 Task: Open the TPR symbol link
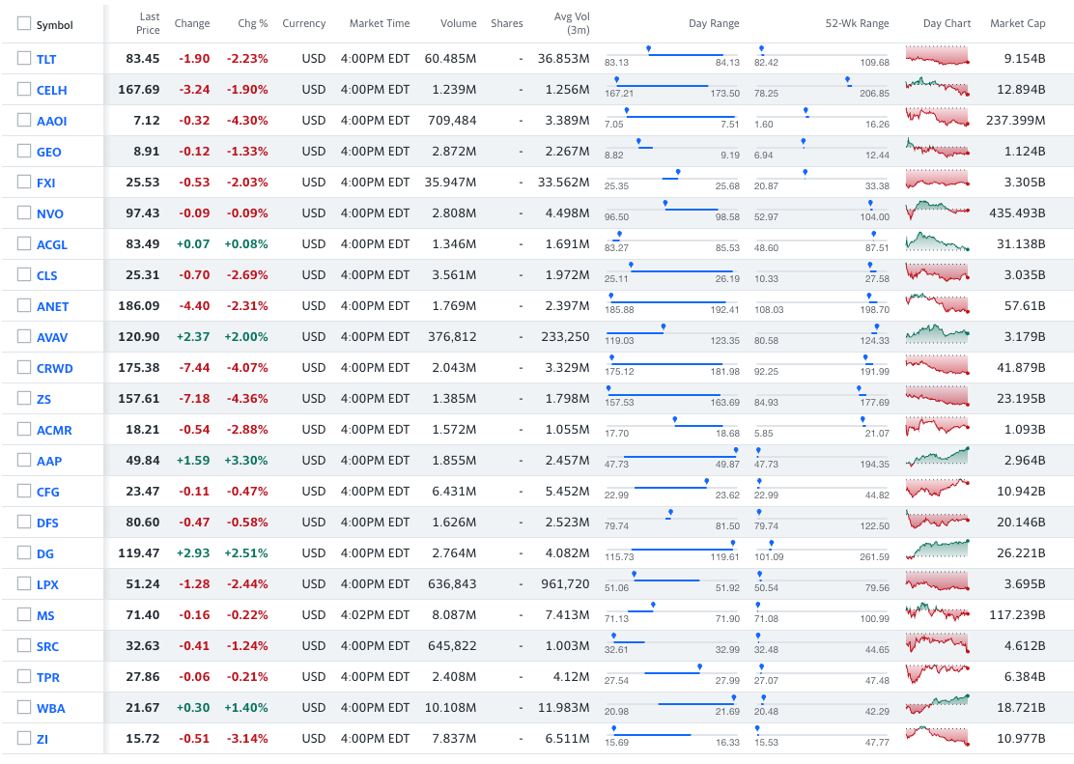[x=48, y=678]
